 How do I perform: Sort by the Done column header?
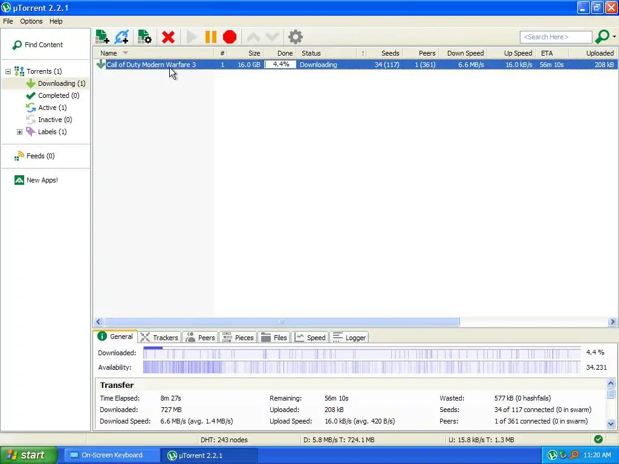(x=280, y=53)
